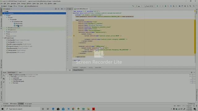Open the Android project view dropdown
Screen dimensions: 198x111
(7, 9)
